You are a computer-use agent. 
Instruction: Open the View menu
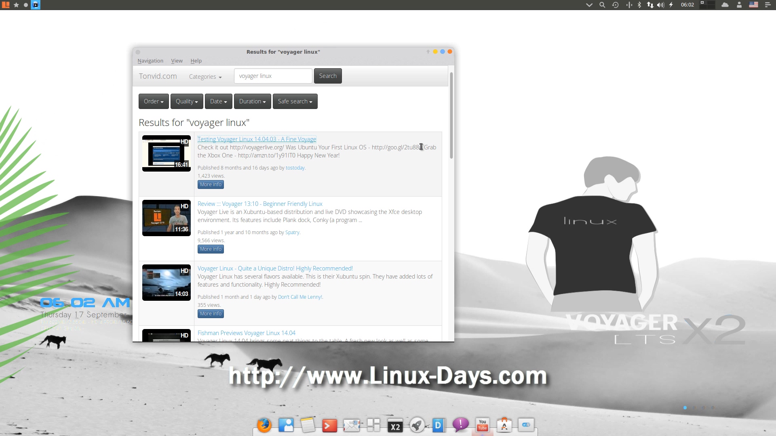[177, 61]
